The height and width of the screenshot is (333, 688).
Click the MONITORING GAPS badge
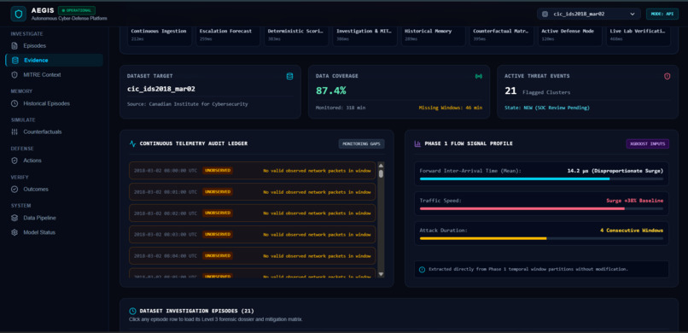(x=362, y=143)
